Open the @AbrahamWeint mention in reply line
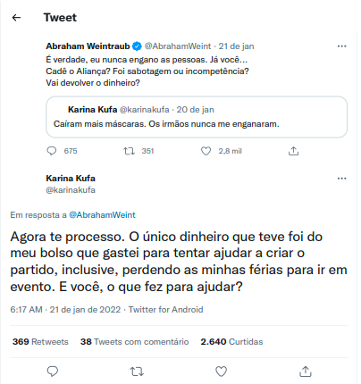This screenshot has width=361, height=384. (102, 215)
